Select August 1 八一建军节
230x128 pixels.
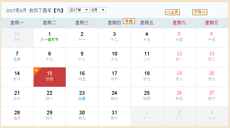[50, 38]
